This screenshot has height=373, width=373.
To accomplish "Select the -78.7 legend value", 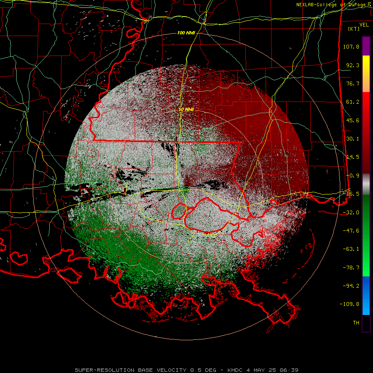I will [x=351, y=268].
